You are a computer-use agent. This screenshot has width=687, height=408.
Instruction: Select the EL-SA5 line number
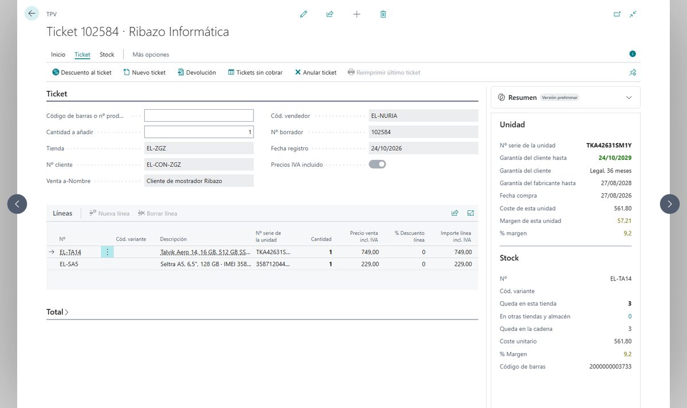pyautogui.click(x=69, y=264)
